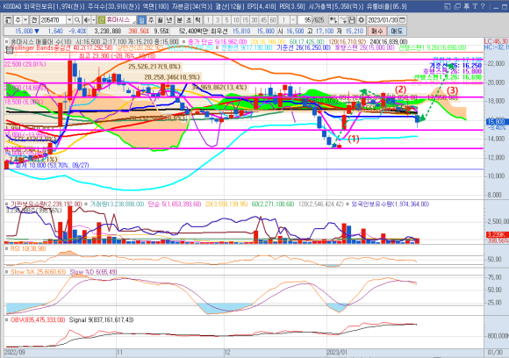The width and height of the screenshot is (509, 358).
Task: Click the 매도 sell button
Action: click(397, 32)
